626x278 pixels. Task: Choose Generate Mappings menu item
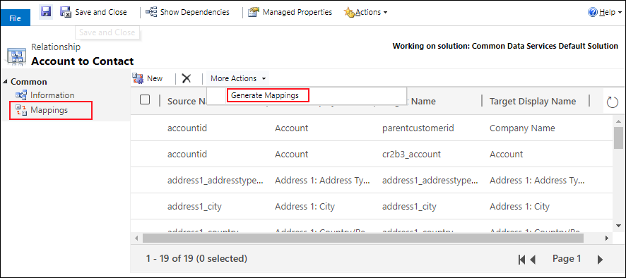tap(265, 95)
